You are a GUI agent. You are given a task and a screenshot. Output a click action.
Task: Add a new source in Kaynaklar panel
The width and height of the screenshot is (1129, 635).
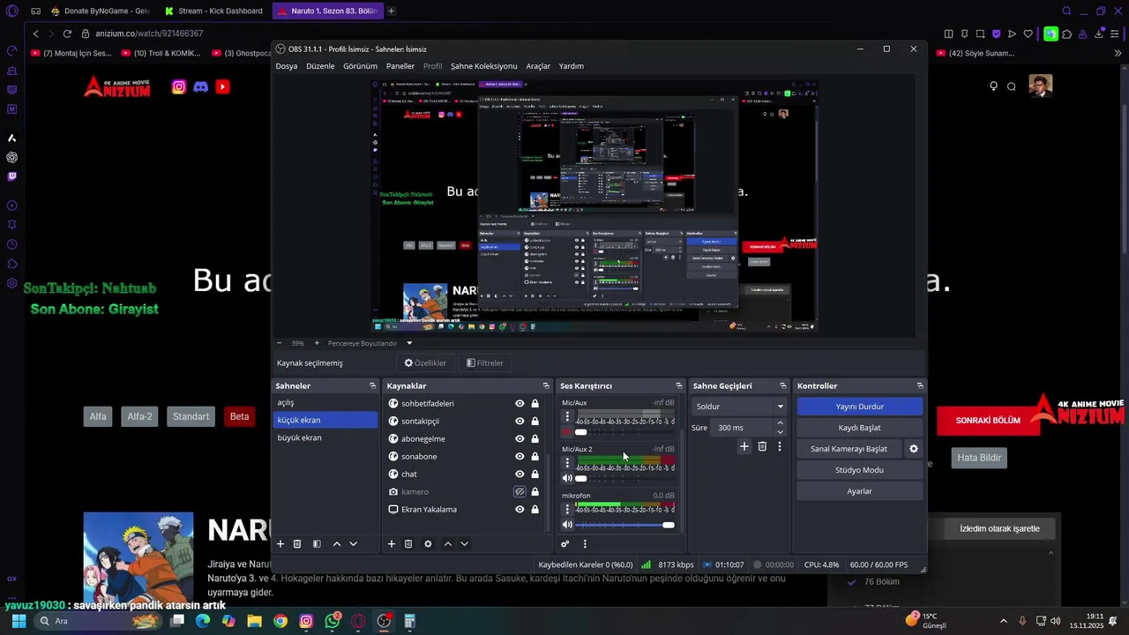click(x=392, y=544)
